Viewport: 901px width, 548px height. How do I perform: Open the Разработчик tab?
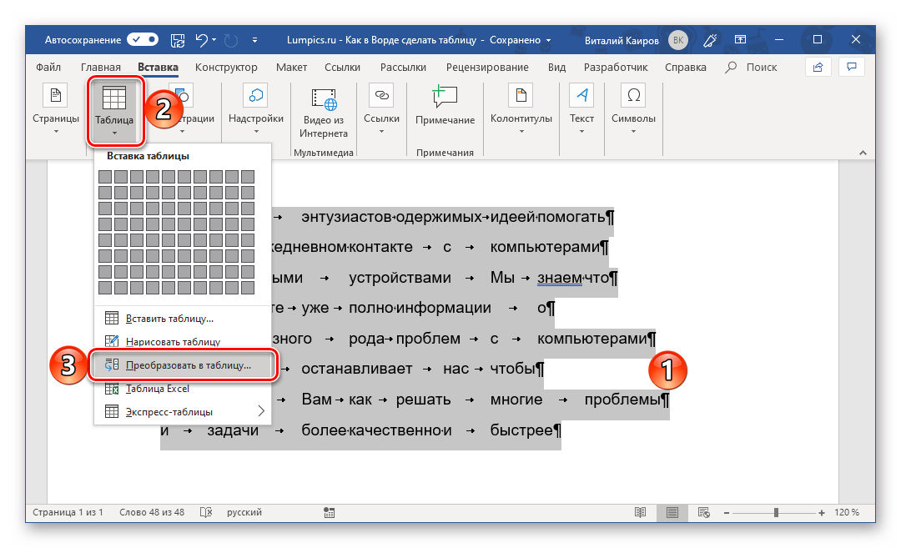click(616, 68)
